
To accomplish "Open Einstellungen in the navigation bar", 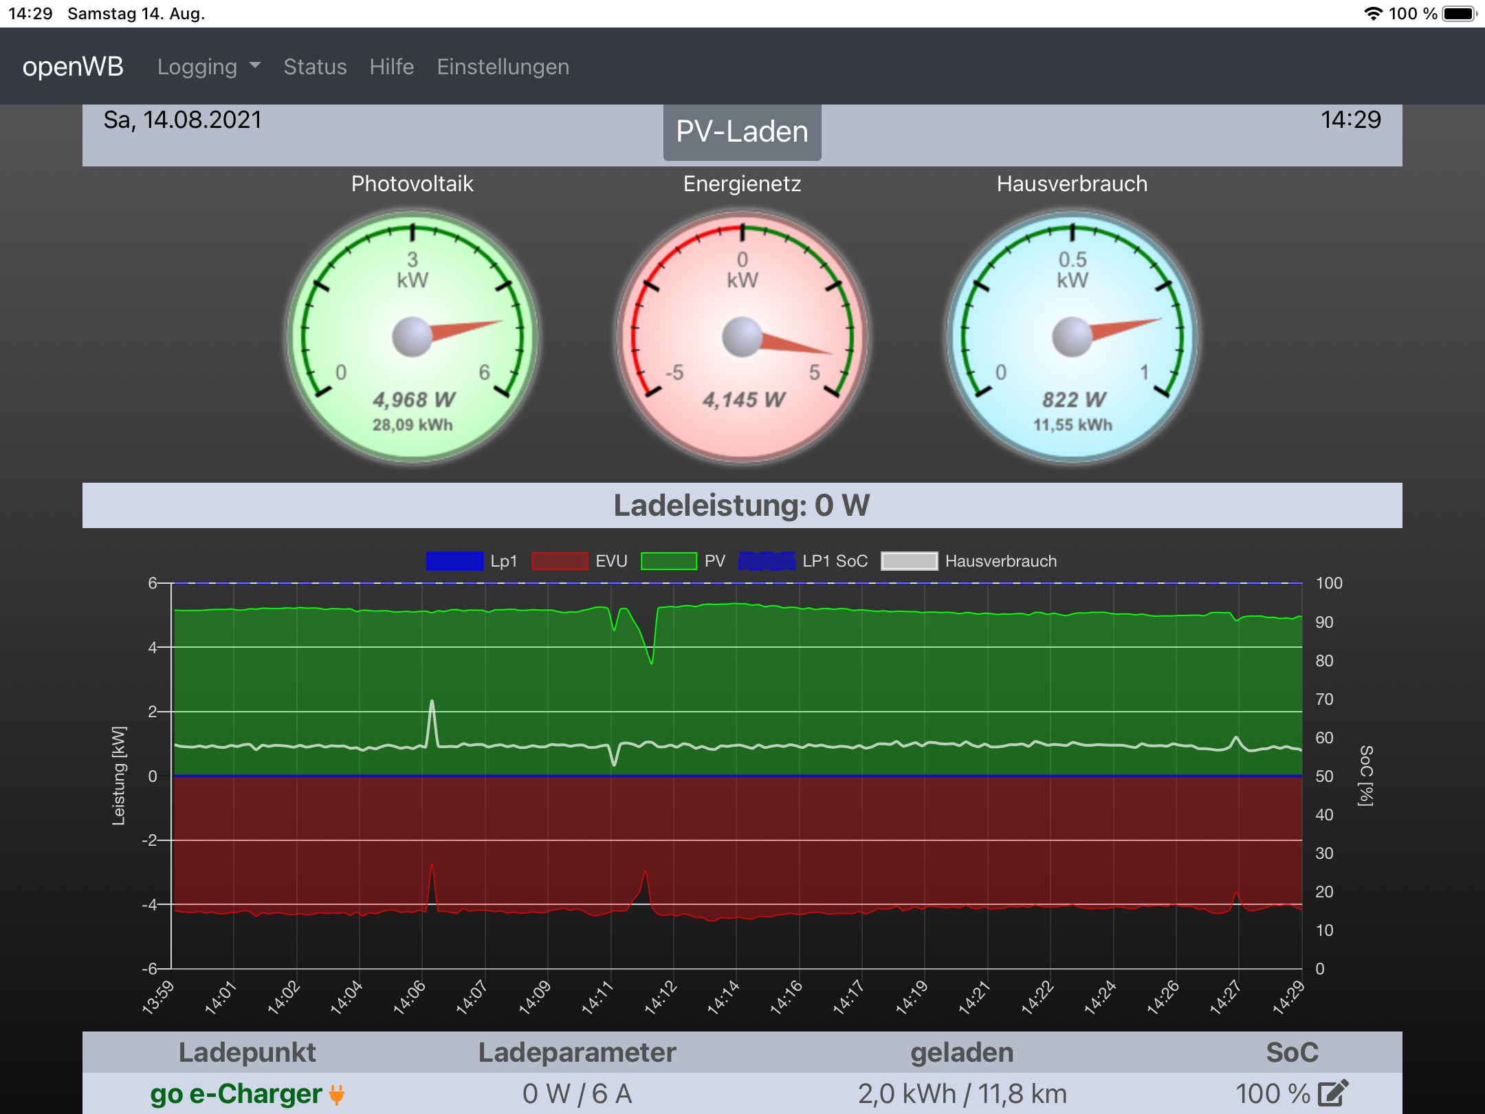I will pos(503,67).
